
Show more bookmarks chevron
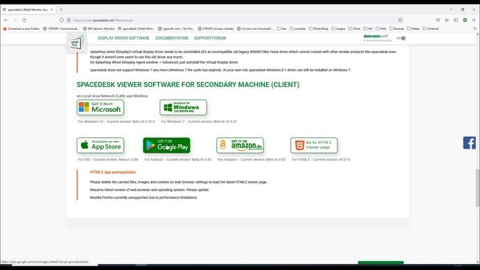[475, 28]
